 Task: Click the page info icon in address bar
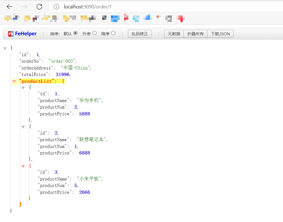(56, 7)
